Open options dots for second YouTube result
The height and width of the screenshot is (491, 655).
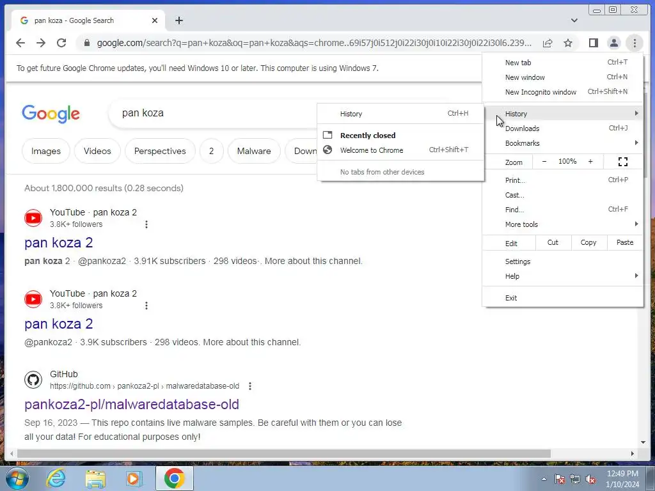[146, 306]
